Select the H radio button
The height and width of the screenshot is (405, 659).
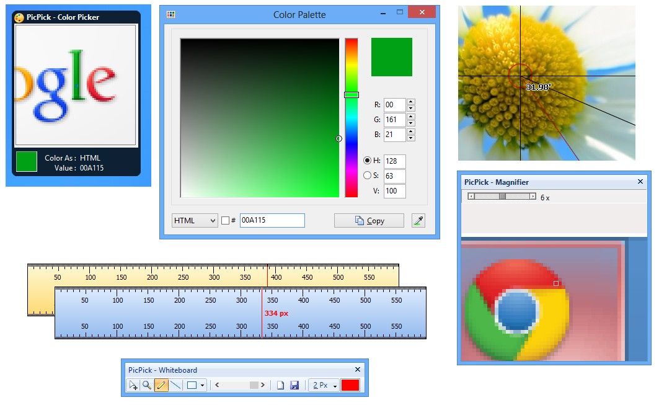367,161
